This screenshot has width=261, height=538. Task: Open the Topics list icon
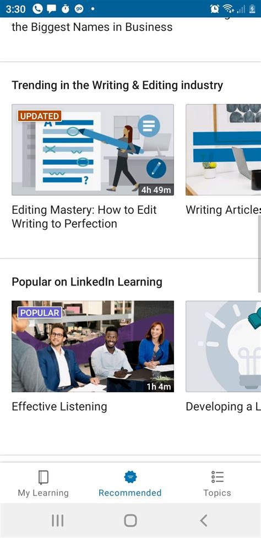217,477
